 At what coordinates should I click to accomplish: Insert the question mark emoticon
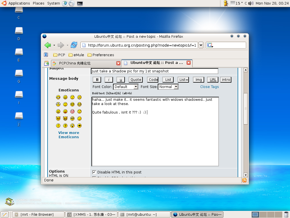[x=65, y=125]
